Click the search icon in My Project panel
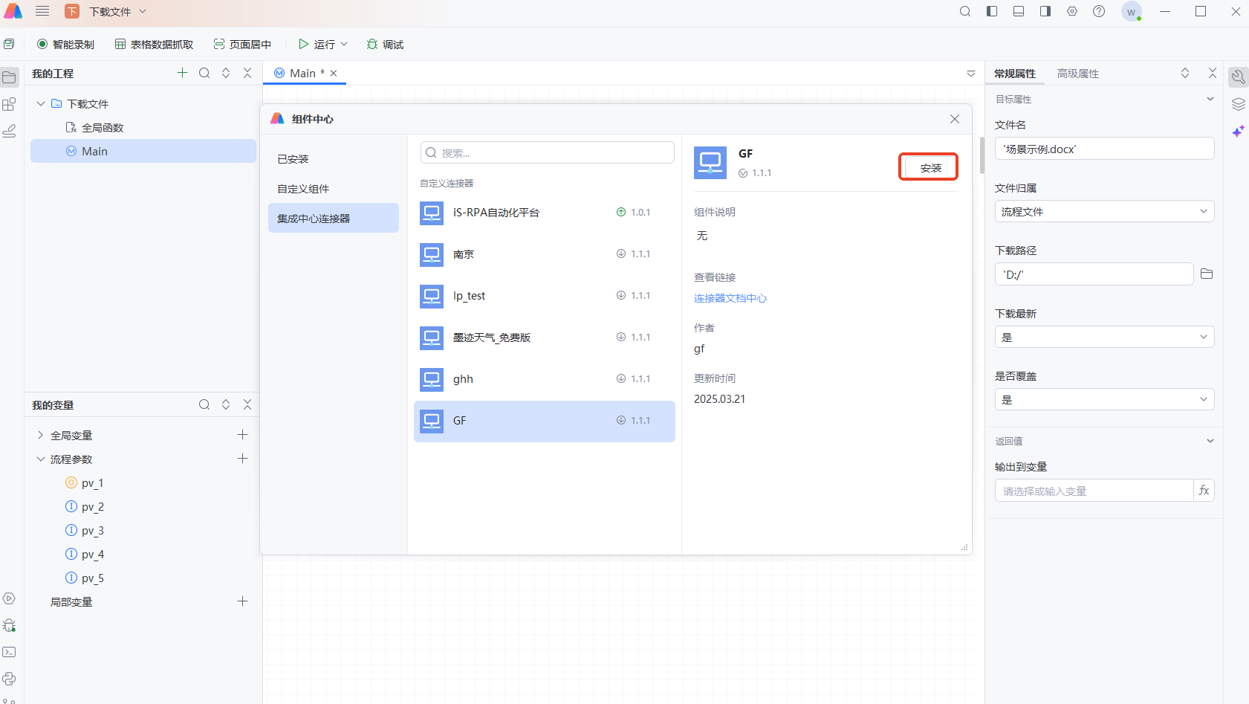This screenshot has width=1249, height=704. click(x=204, y=73)
